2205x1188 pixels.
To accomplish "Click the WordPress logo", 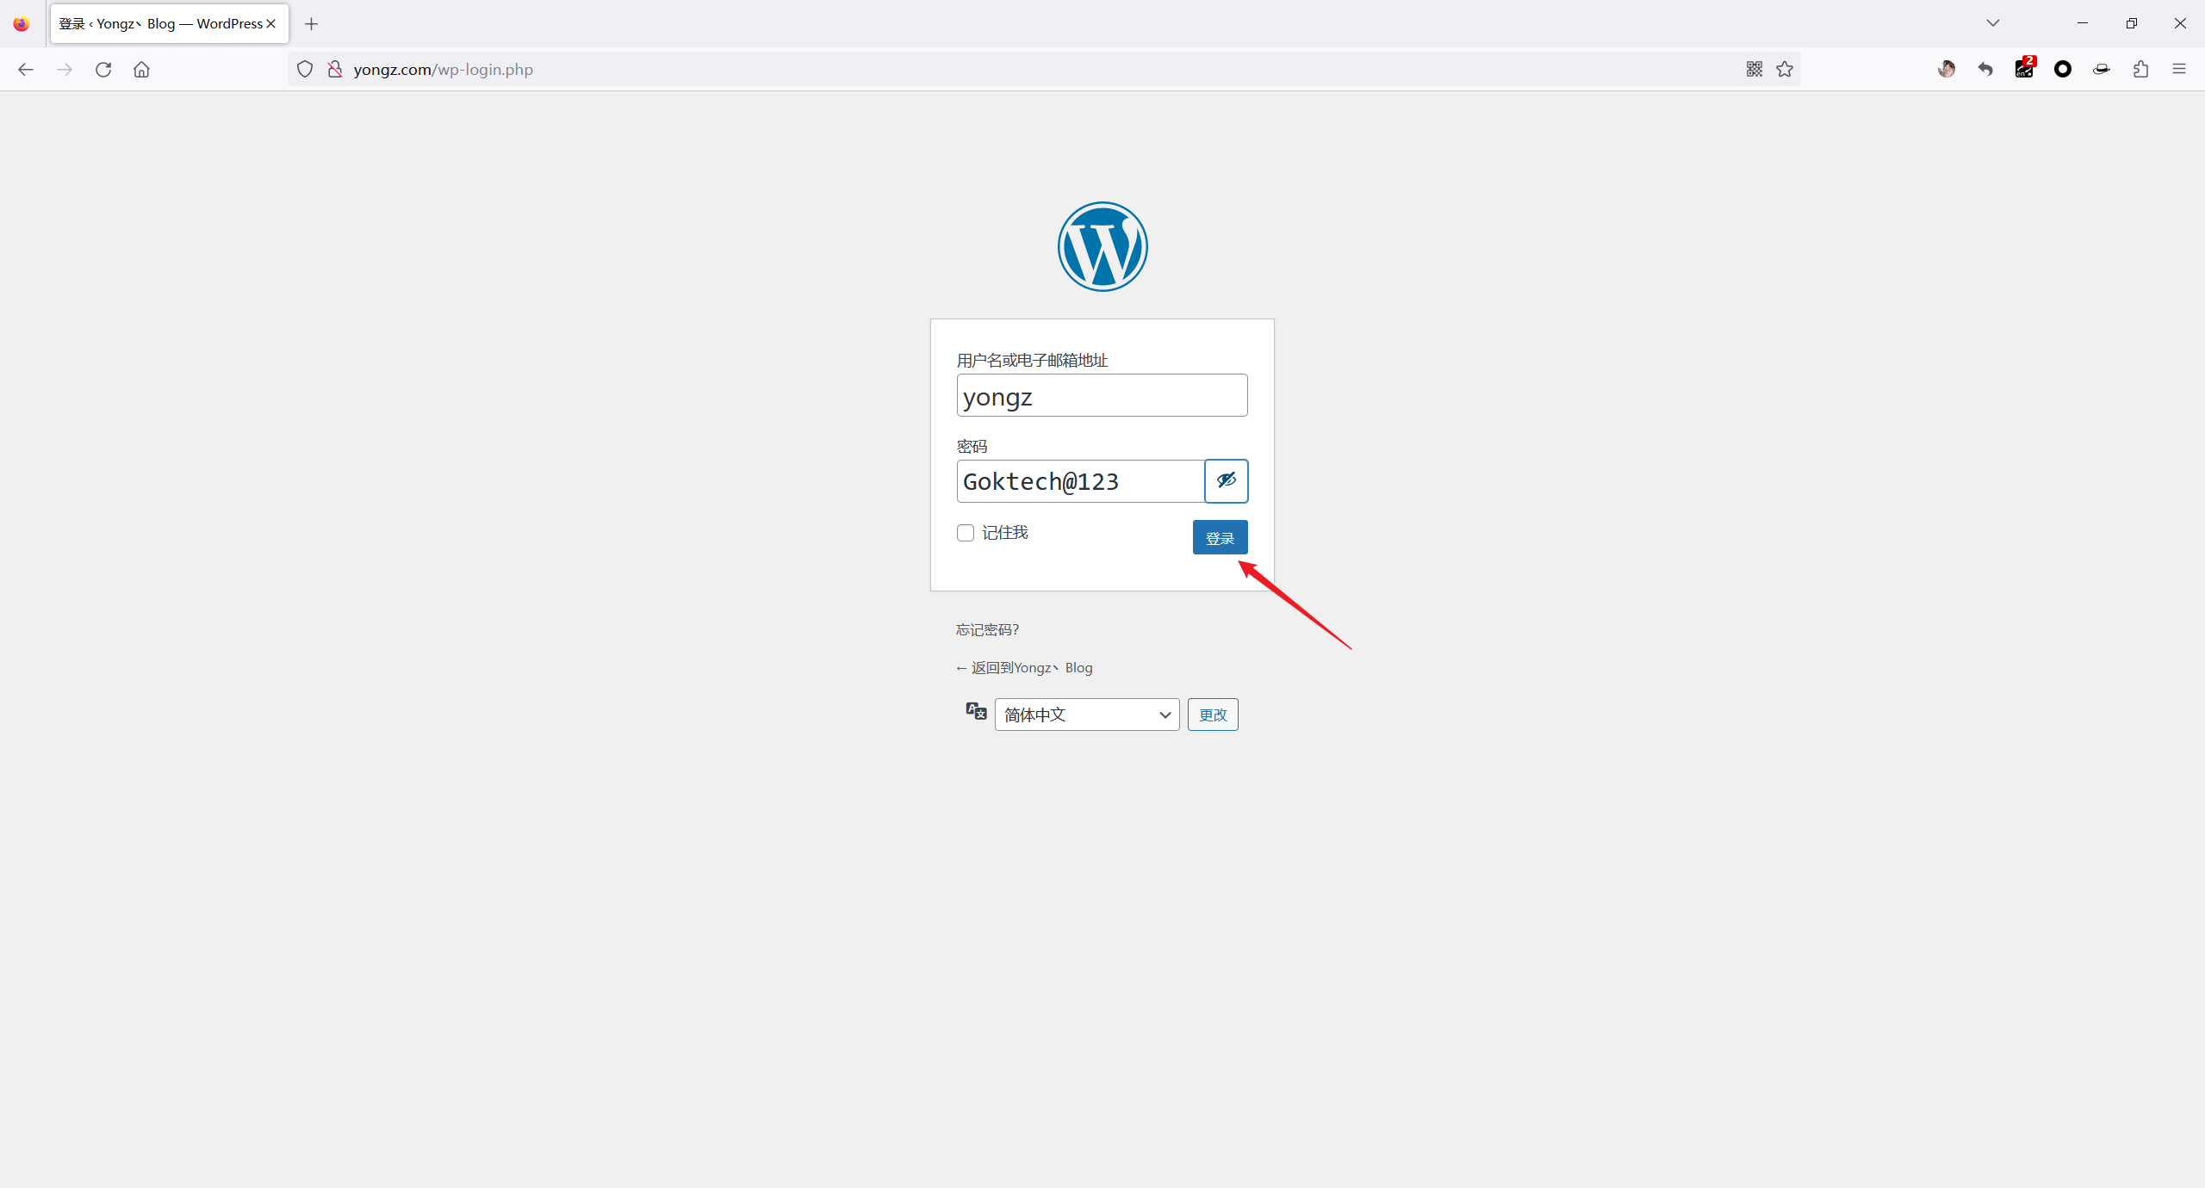I will [1102, 247].
